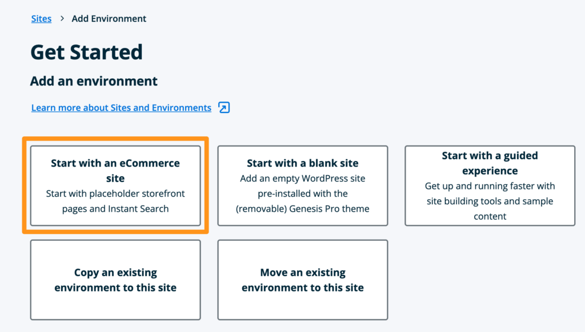The width and height of the screenshot is (585, 332).
Task: Click 'Add an empty WordPress site' text line
Action: tap(302, 179)
